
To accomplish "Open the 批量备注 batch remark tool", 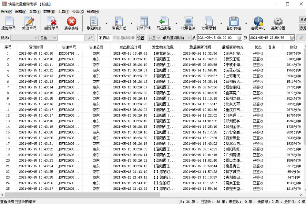I will coord(188,24).
